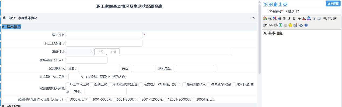This screenshot has width=342, height=107.
Task: Check the 其他 income source checkbox
Action: (72, 92)
